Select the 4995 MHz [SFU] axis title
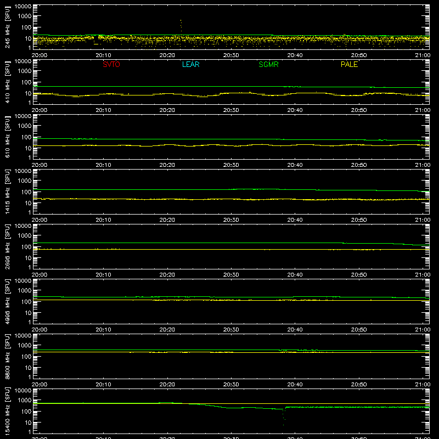 click(8, 301)
